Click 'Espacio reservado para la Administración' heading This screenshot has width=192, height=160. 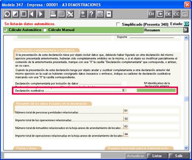138,148
